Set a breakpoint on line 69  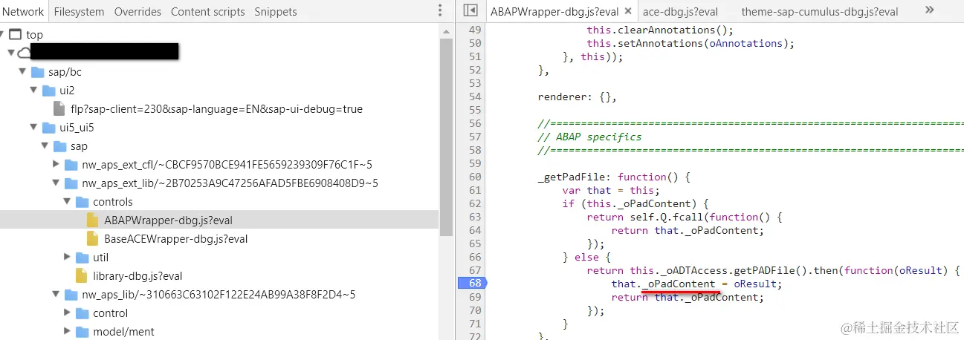[475, 297]
